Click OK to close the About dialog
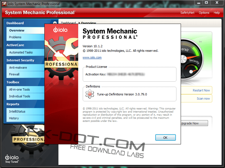Image resolution: width=225 pixels, height=168 pixels. [165, 138]
